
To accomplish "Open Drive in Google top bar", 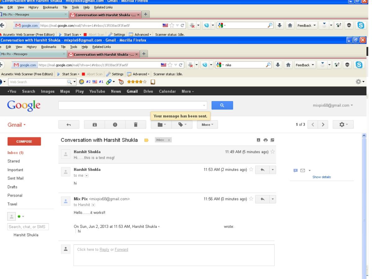I will pyautogui.click(x=148, y=91).
